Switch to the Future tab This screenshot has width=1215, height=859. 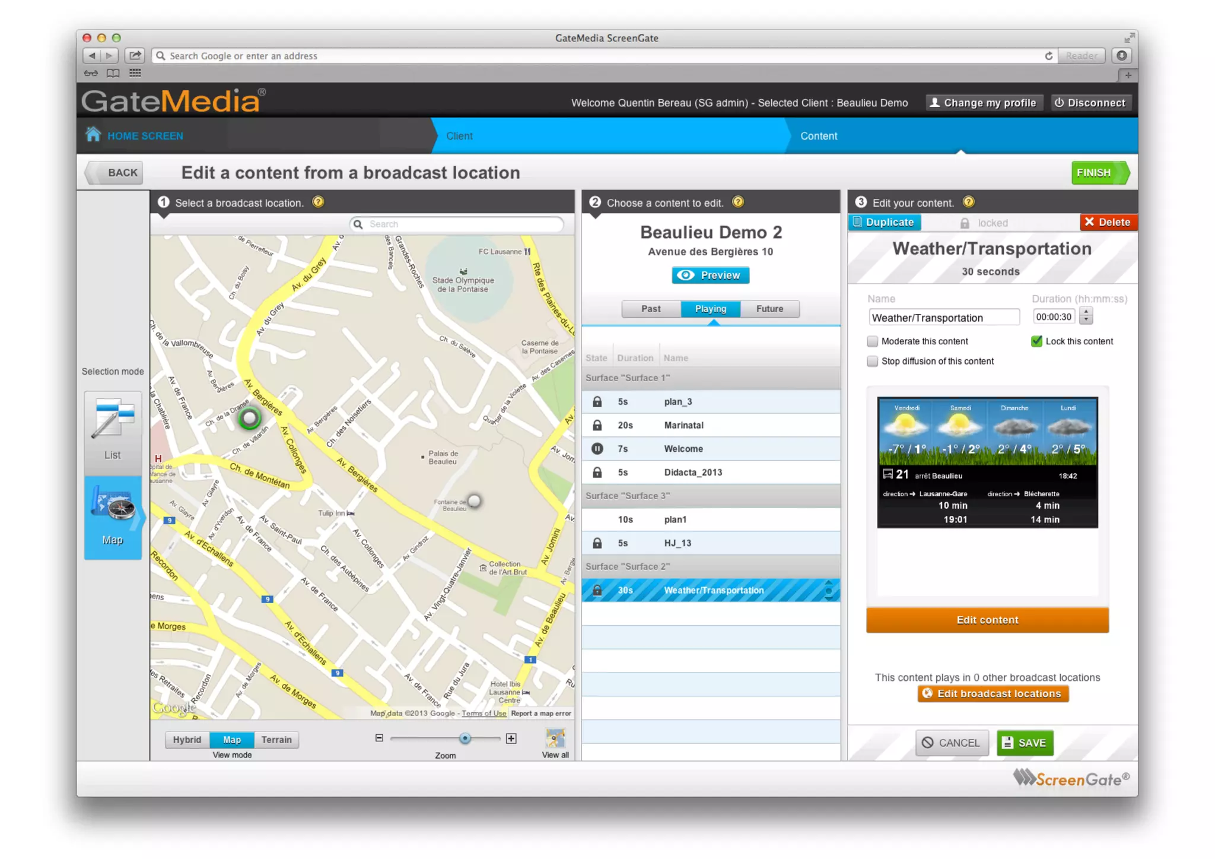tap(769, 309)
